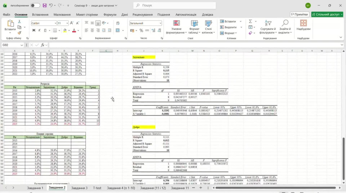
Task: Click accounting currency format icon
Action: click(x=132, y=30)
